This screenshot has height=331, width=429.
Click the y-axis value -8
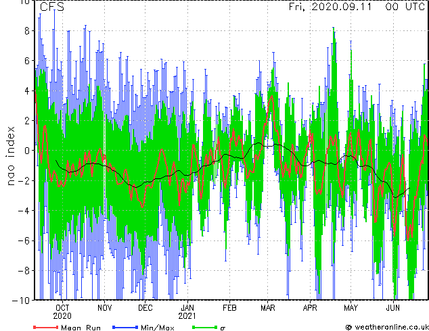tap(24, 271)
